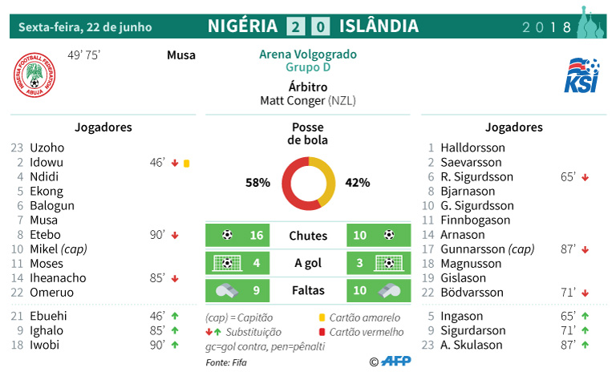Click the KSI Iceland federation logo

[x=582, y=75]
